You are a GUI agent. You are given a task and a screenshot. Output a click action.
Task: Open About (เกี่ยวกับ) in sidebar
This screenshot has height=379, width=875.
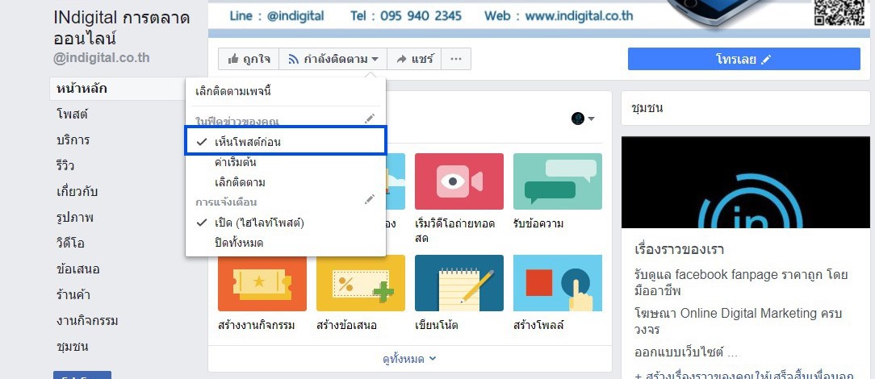pos(77,192)
